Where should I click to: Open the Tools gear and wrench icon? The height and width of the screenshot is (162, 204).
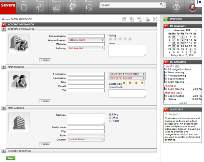[x=73, y=7]
